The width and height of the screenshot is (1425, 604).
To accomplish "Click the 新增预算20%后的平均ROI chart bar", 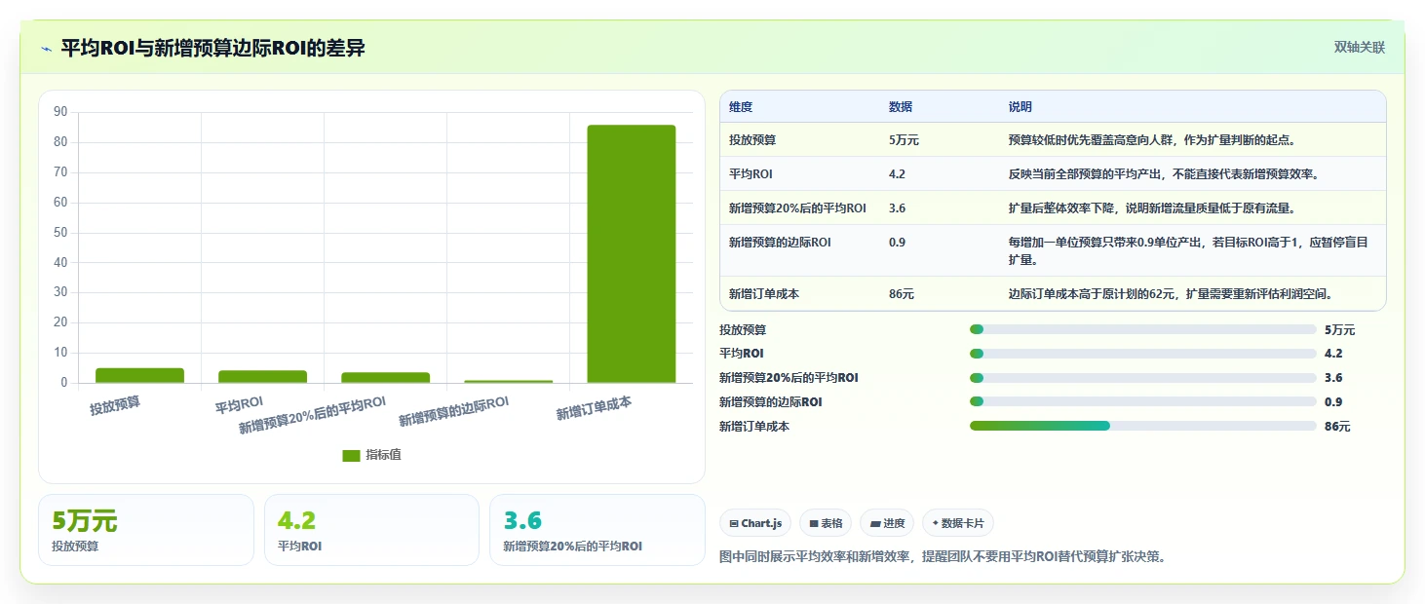I will 385,377.
